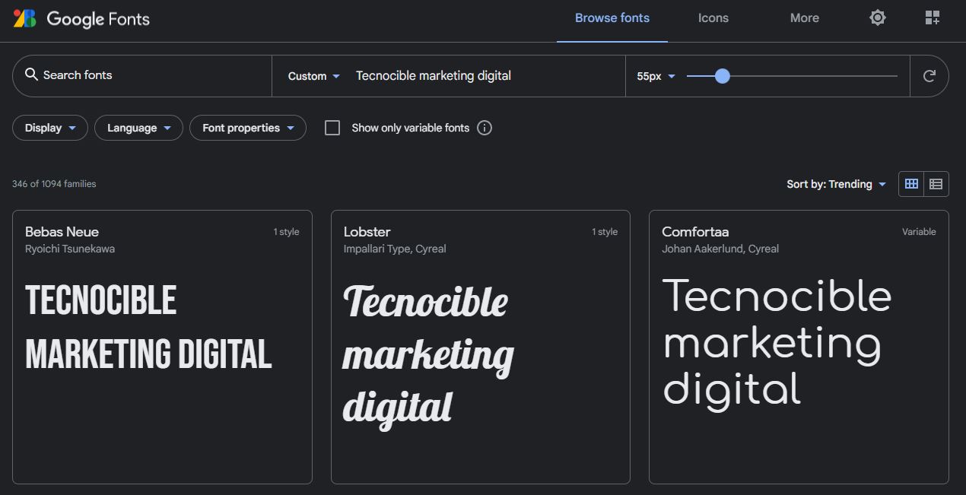Open Sort by Trending dropdown
This screenshot has width=966, height=495.
tap(836, 184)
